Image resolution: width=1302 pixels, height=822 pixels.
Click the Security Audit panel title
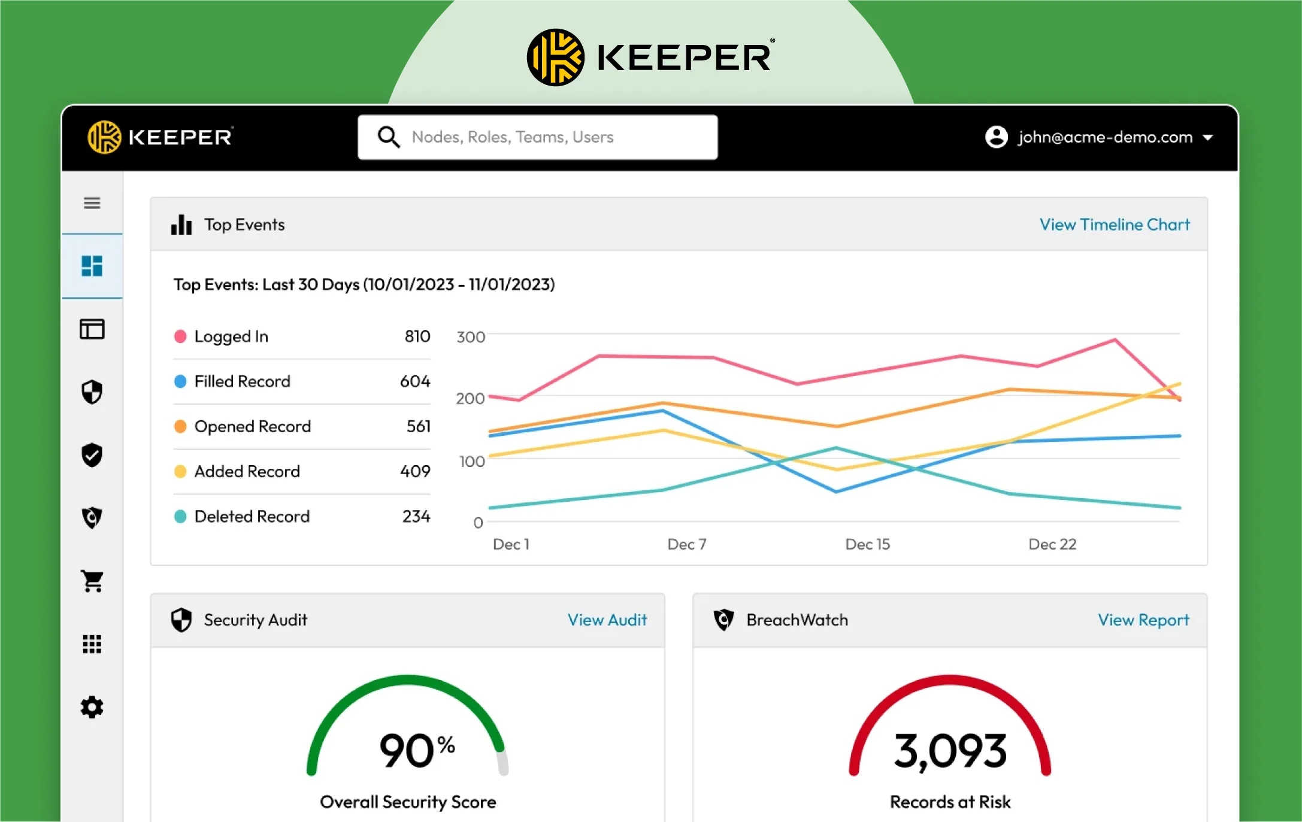(x=255, y=620)
